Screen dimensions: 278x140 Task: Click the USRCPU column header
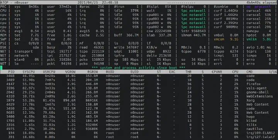(49, 72)
